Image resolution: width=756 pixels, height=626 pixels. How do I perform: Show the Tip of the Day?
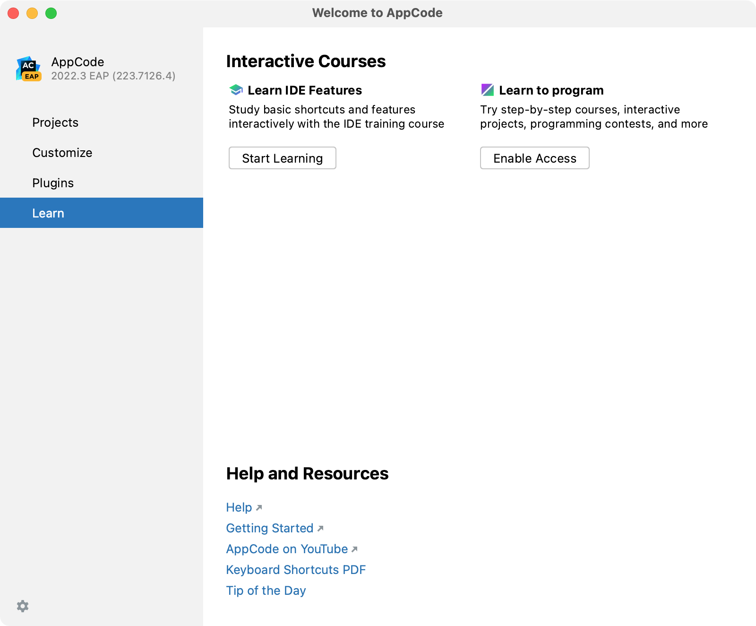coord(266,591)
